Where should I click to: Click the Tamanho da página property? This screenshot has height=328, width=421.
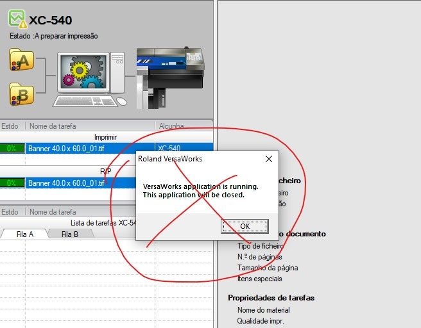click(x=268, y=268)
